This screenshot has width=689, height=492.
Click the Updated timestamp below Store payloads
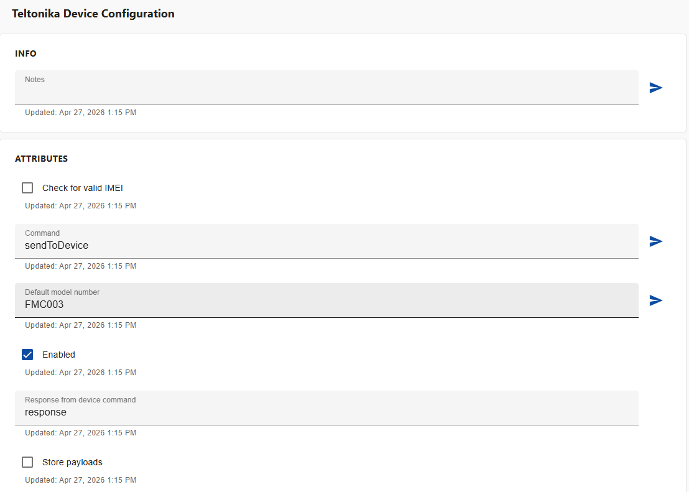click(x=80, y=480)
